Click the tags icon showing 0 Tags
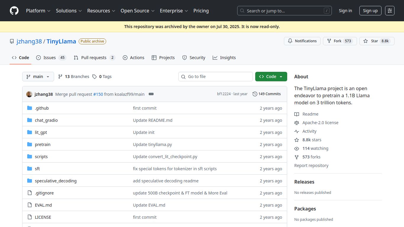This screenshot has height=227, width=404. (94, 77)
